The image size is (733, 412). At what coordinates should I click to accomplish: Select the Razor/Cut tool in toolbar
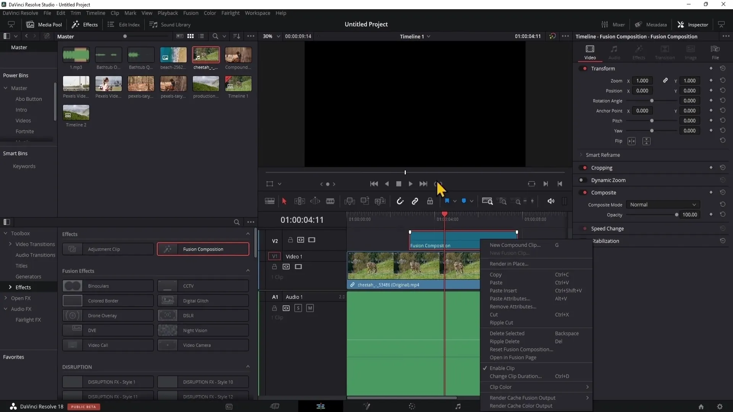pyautogui.click(x=331, y=201)
